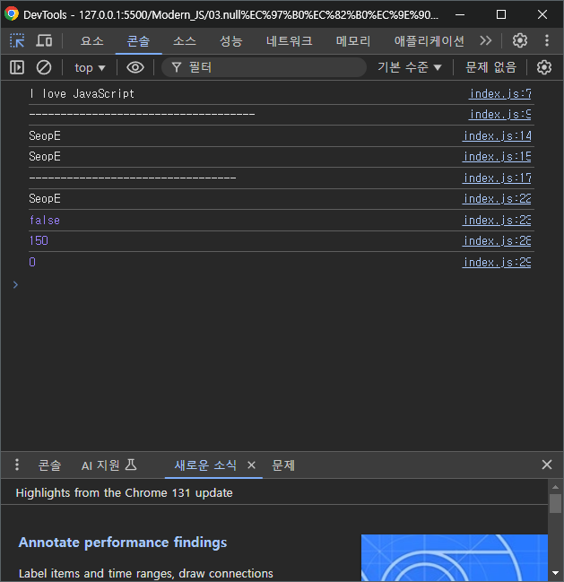Open console settings gear icon
The image size is (564, 582).
tap(544, 67)
